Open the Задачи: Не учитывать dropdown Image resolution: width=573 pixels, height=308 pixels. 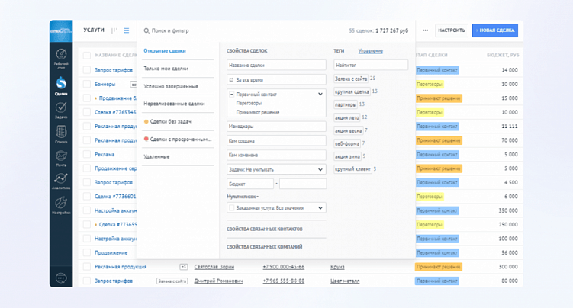pyautogui.click(x=276, y=168)
